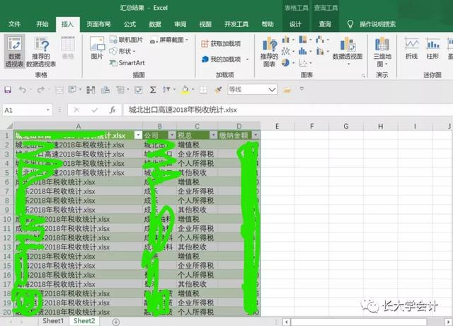Open the 税总 column filter dropdown
Image resolution: width=453 pixels, height=326 pixels.
tap(214, 135)
